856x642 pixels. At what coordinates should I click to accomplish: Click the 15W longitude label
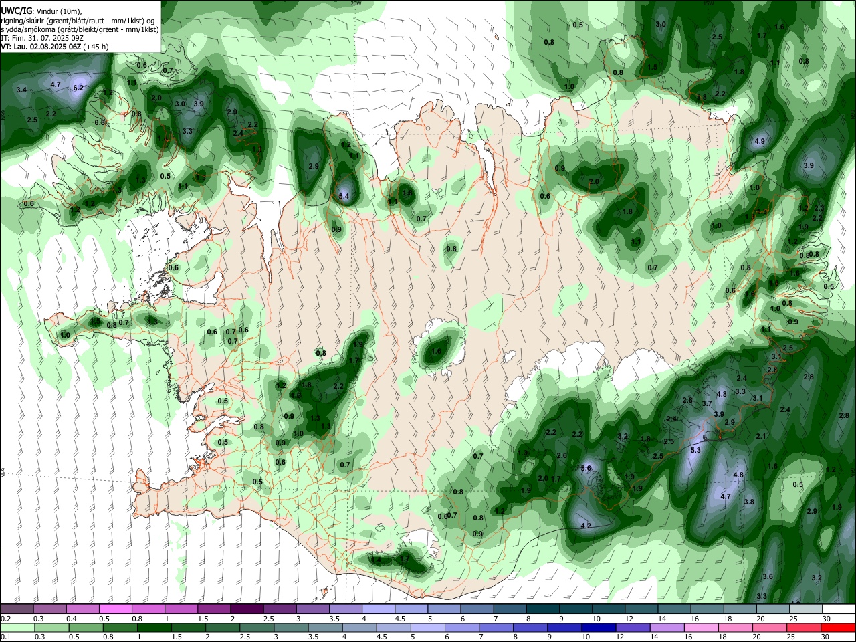click(x=708, y=3)
